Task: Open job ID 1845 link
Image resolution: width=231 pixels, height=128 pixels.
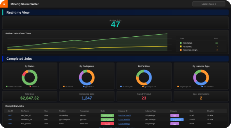Action: click(10, 124)
